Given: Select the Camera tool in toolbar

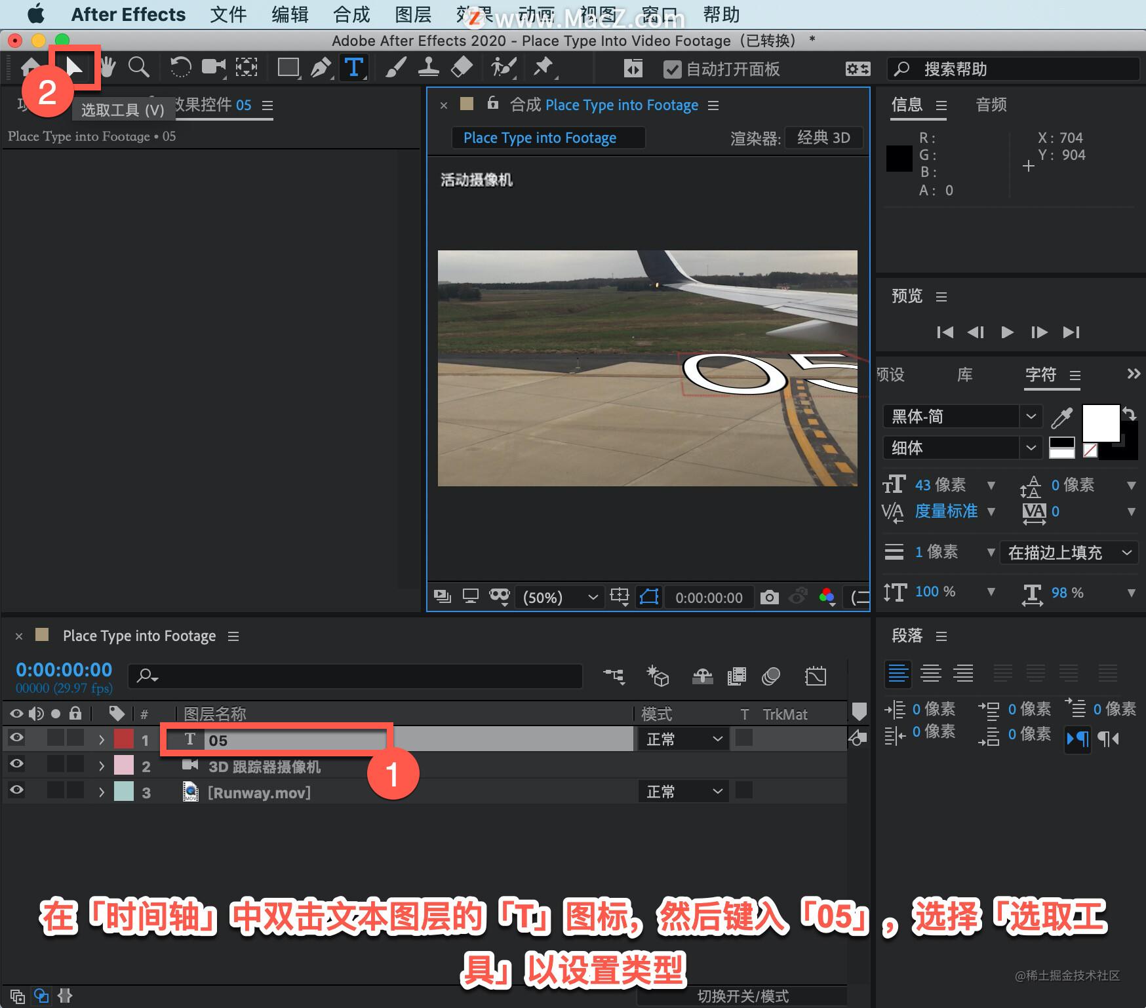Looking at the screenshot, I should click(x=213, y=67).
